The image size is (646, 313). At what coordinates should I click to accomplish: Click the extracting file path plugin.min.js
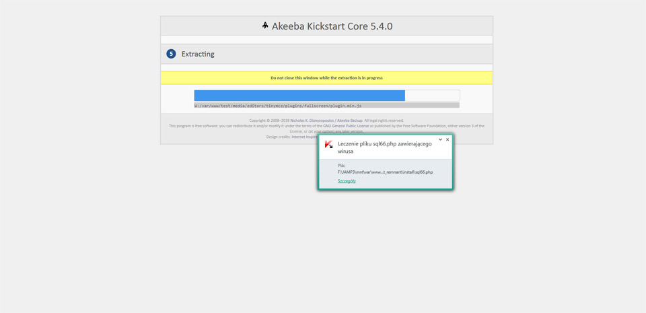pos(278,106)
